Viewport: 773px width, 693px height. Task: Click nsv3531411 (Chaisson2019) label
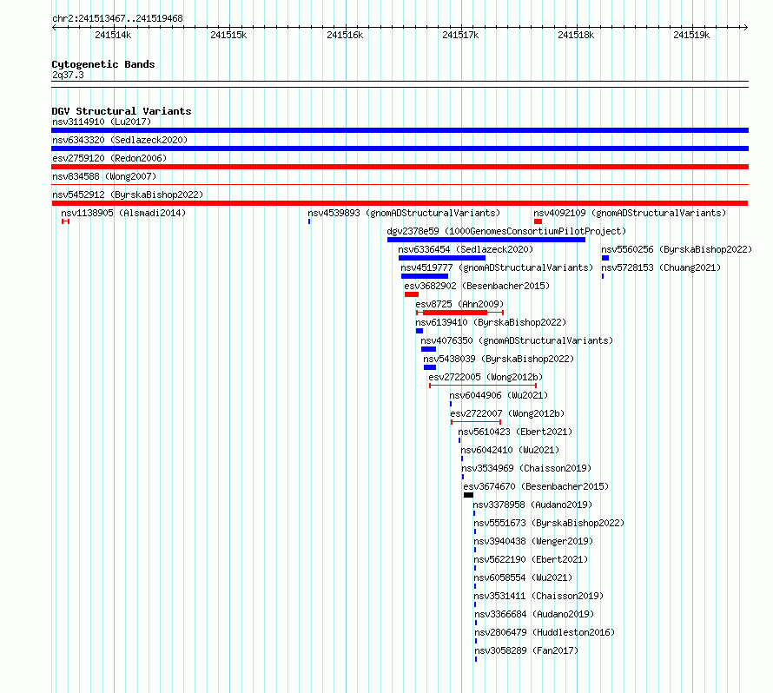point(538,596)
